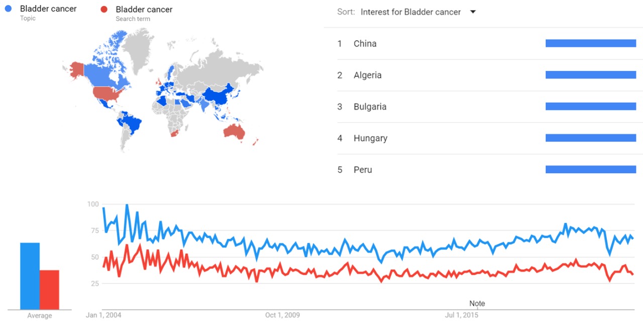The width and height of the screenshot is (643, 325).
Task: Open Algeria from the region ranking
Action: point(367,75)
